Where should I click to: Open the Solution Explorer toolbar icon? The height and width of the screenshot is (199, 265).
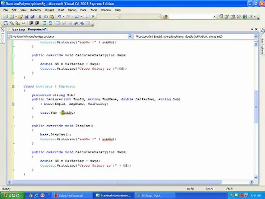point(221,16)
